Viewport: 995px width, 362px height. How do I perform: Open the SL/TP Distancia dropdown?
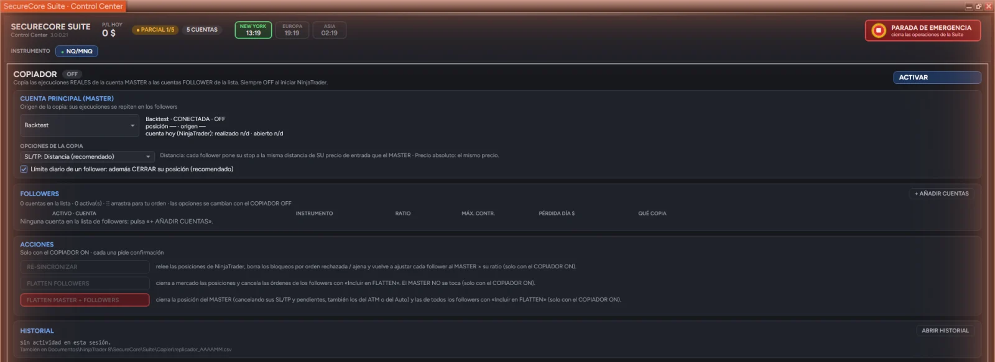click(x=87, y=156)
